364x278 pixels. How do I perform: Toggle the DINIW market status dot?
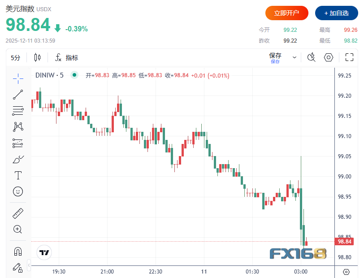click(74, 75)
